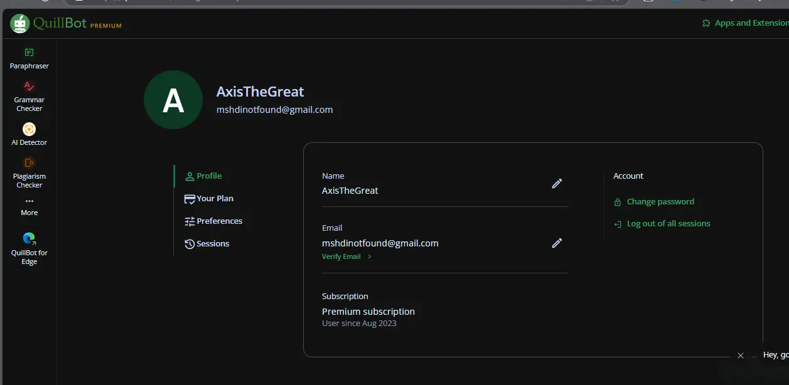Open the Preferences tab
Image resolution: width=789 pixels, height=385 pixels.
[x=213, y=221]
